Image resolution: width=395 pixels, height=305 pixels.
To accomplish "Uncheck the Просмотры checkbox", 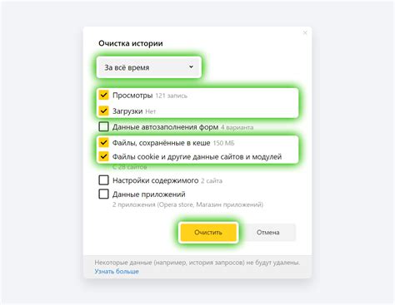I will 103,95.
